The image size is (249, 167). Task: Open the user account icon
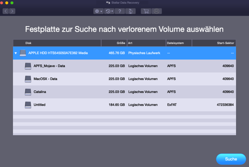click(157, 11)
